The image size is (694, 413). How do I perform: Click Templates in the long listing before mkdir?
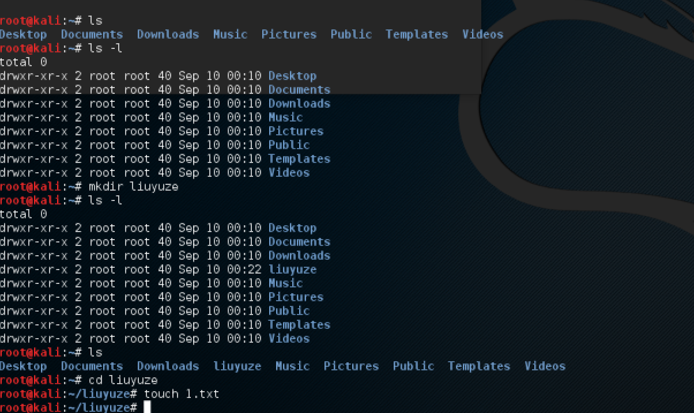tap(299, 159)
